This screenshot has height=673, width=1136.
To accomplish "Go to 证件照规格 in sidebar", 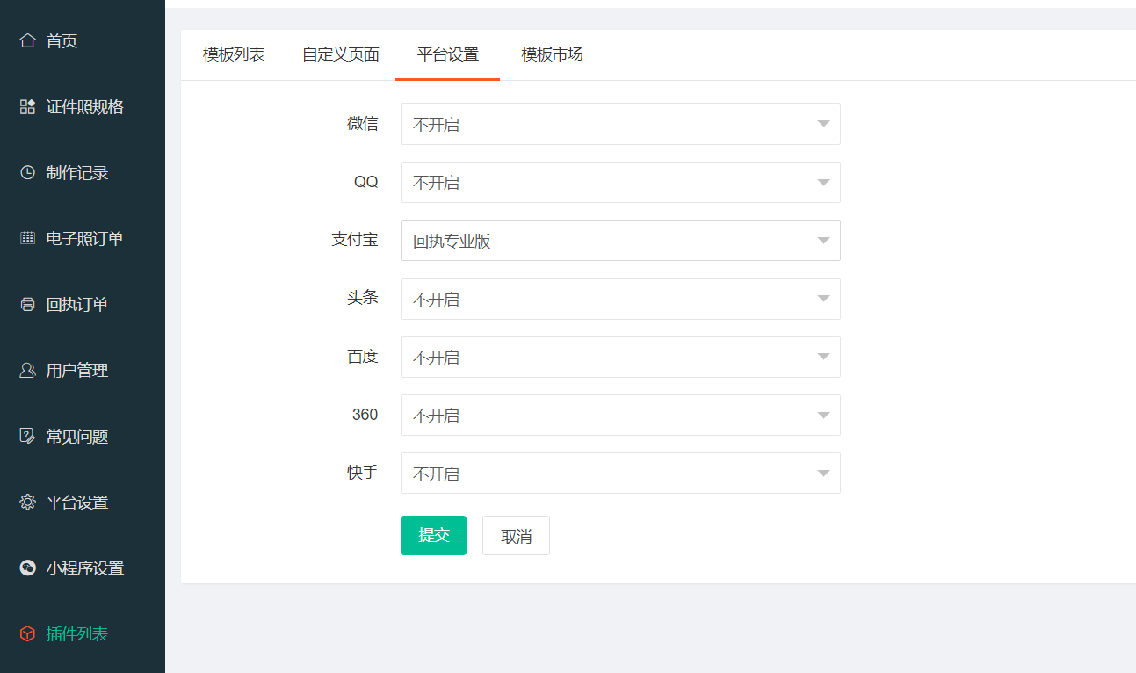I will (x=83, y=106).
